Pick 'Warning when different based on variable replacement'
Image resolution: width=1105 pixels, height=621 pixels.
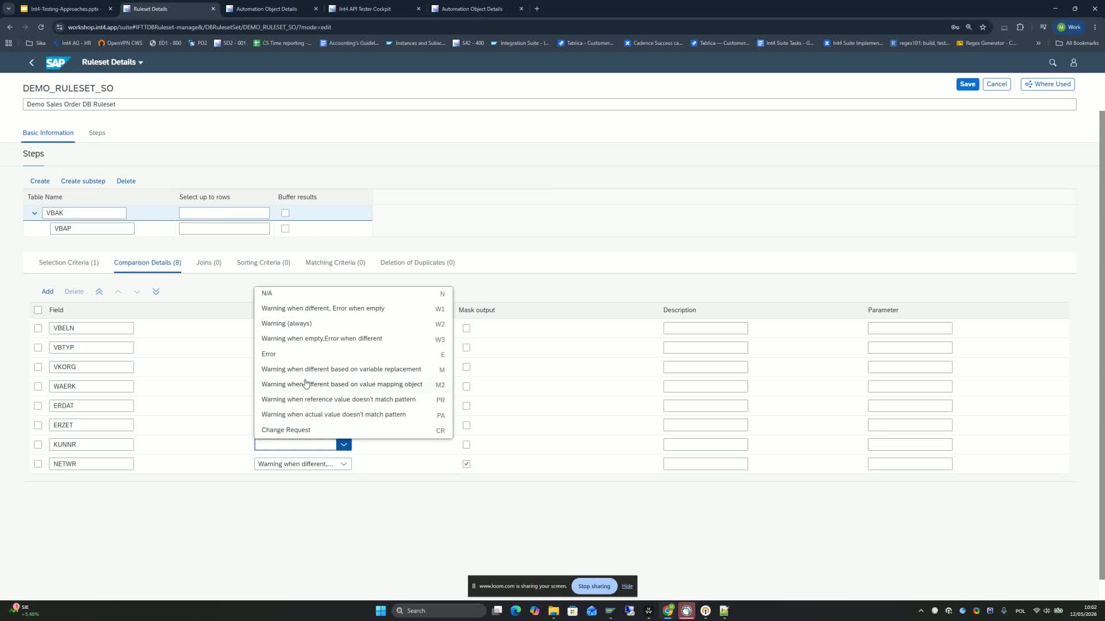353,369
